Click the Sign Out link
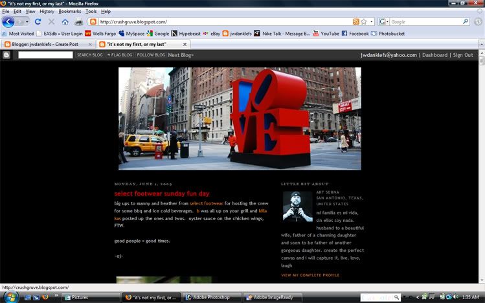Image resolution: width=485 pixels, height=303 pixels. point(463,55)
